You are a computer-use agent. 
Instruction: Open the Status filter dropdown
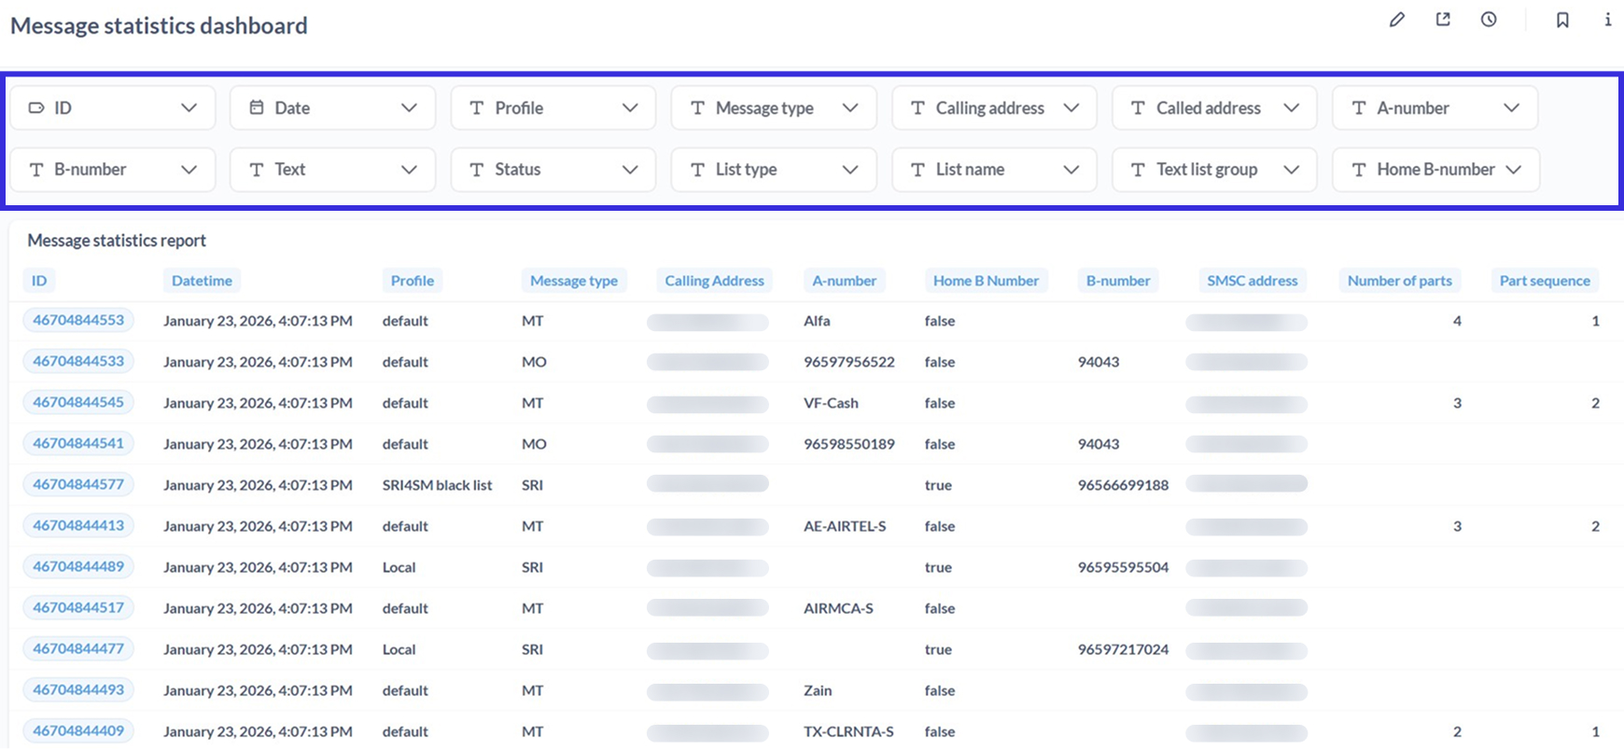point(553,170)
